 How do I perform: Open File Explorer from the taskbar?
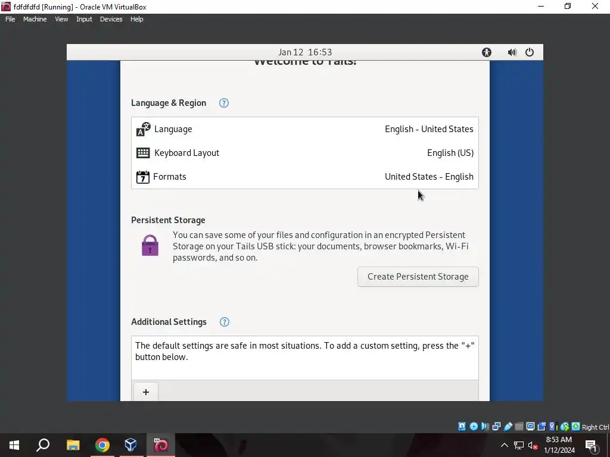[73, 445]
